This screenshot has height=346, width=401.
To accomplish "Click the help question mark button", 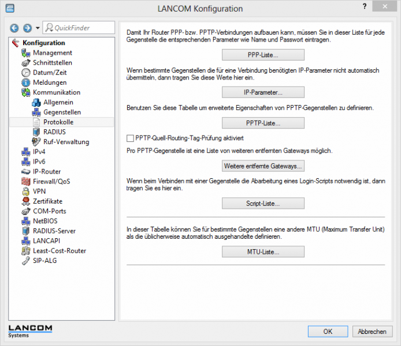I will tap(365, 8).
